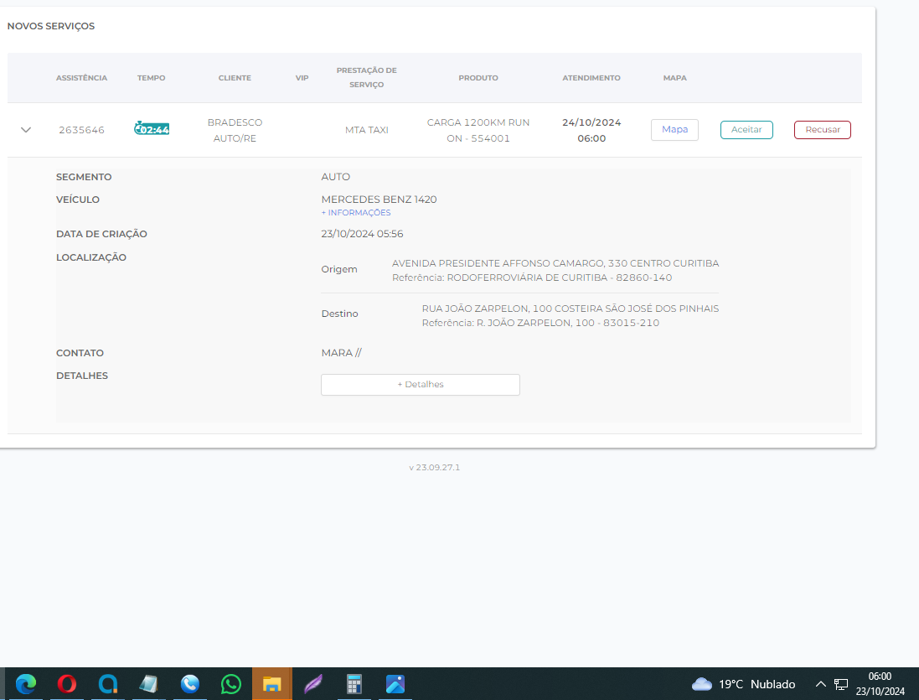Decline the service with Recusar button
Viewport: 919px width, 700px height.
point(823,130)
